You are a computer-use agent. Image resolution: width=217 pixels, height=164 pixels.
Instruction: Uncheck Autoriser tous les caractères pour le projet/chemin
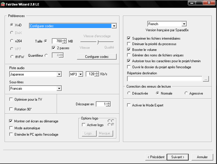129,61
